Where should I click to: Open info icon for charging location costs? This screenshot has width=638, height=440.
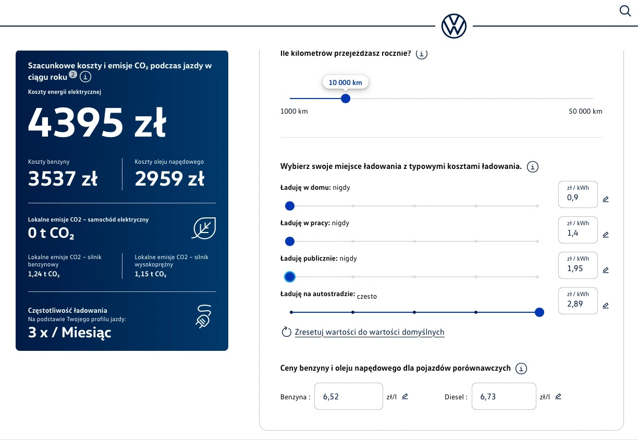pos(532,167)
